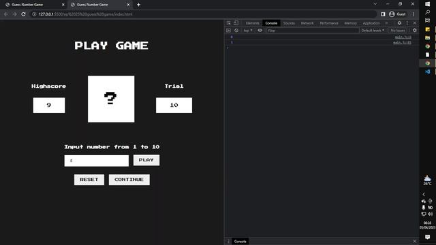Open the Application tab in DevTools
The width and height of the screenshot is (436, 245).
[x=371, y=23]
